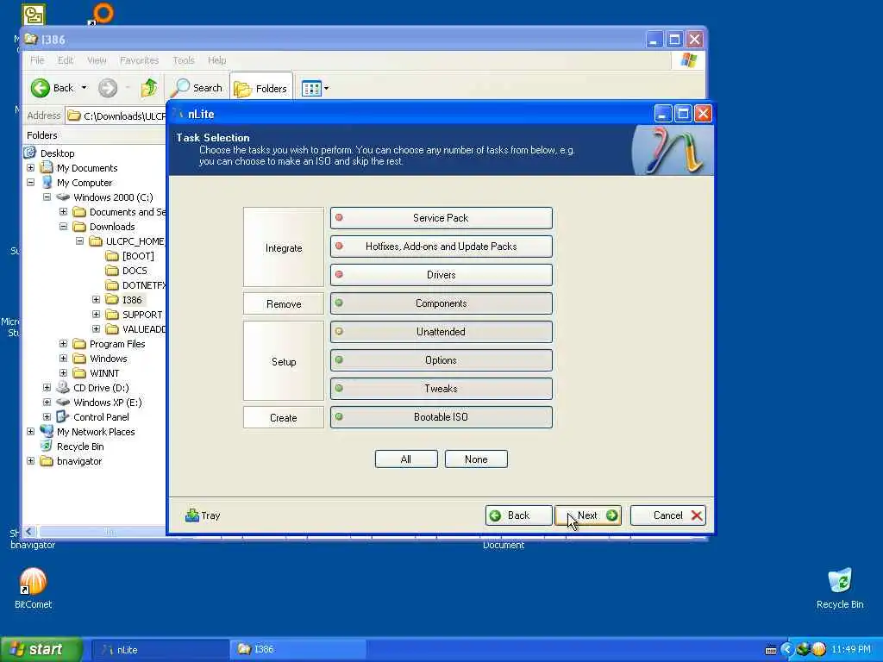Image resolution: width=883 pixels, height=662 pixels.
Task: Select Desktop in the folder tree
Action: point(58,153)
